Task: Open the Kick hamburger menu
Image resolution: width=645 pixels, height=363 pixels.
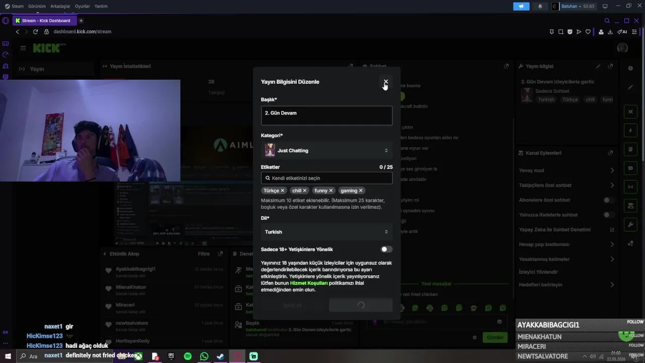Action: [x=23, y=48]
